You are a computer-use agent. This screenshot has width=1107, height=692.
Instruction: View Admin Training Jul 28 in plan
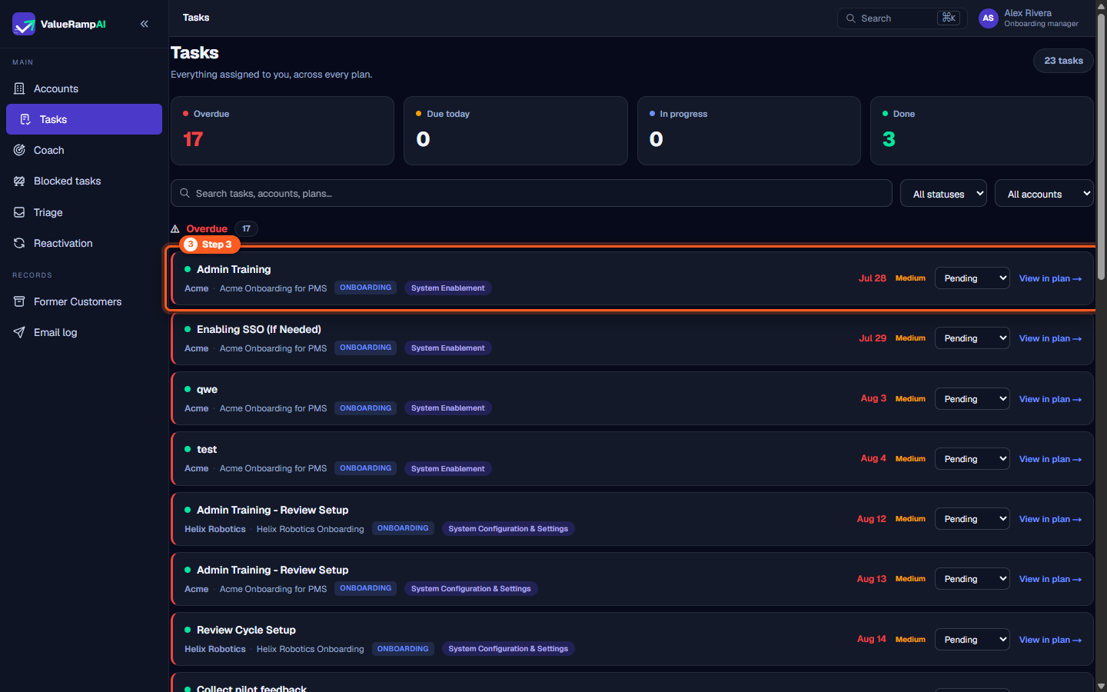[1050, 278]
